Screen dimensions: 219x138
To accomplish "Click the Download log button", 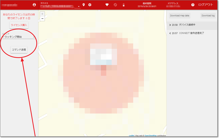I will point(208,16).
